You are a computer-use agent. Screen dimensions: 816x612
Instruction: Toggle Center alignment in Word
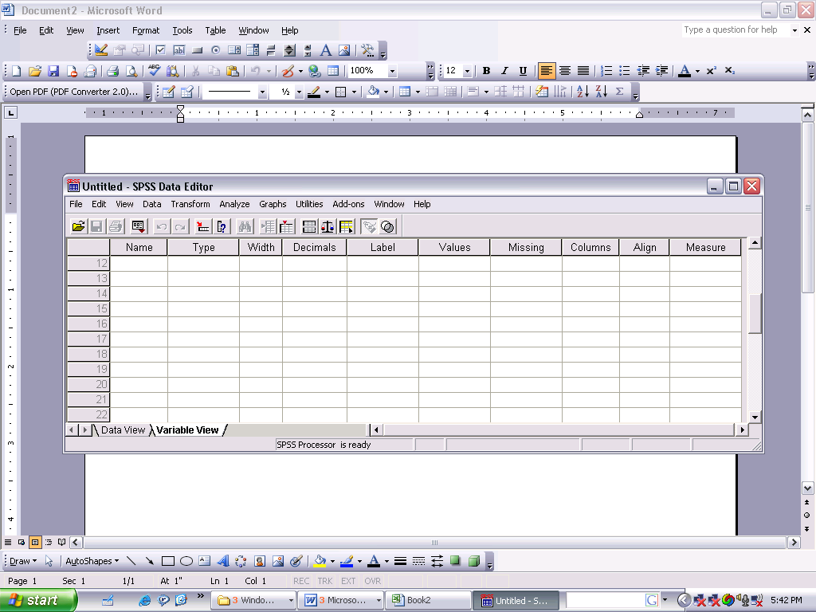(x=565, y=71)
